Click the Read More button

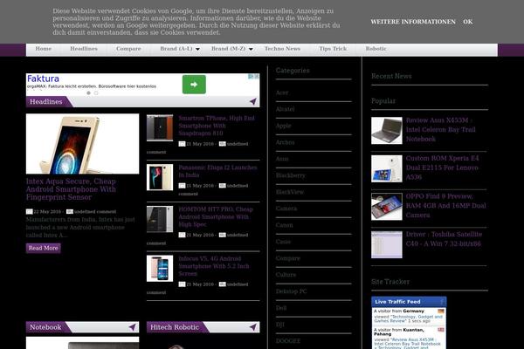point(43,248)
